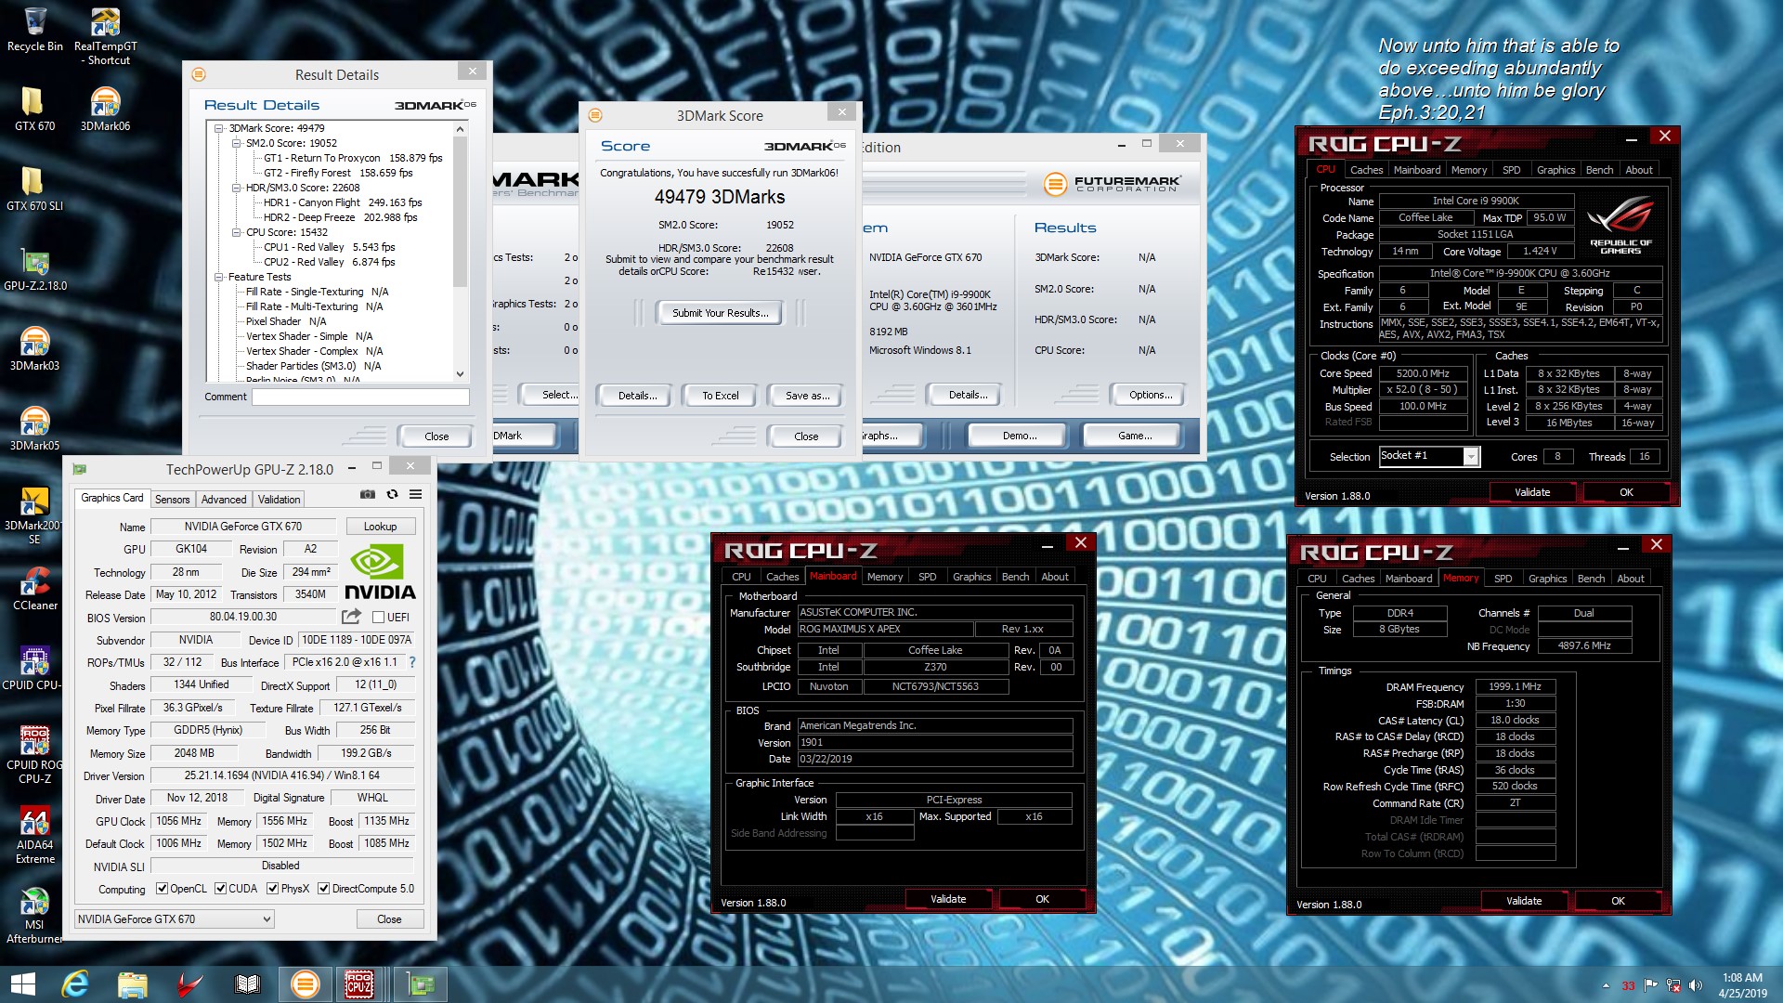Screen dimensions: 1783x1003
Task: Click the Bus Interface question mark icon
Action: coord(412,662)
